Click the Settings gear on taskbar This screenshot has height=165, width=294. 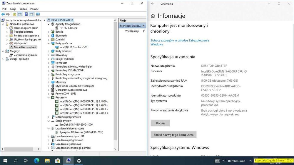pos(79,161)
